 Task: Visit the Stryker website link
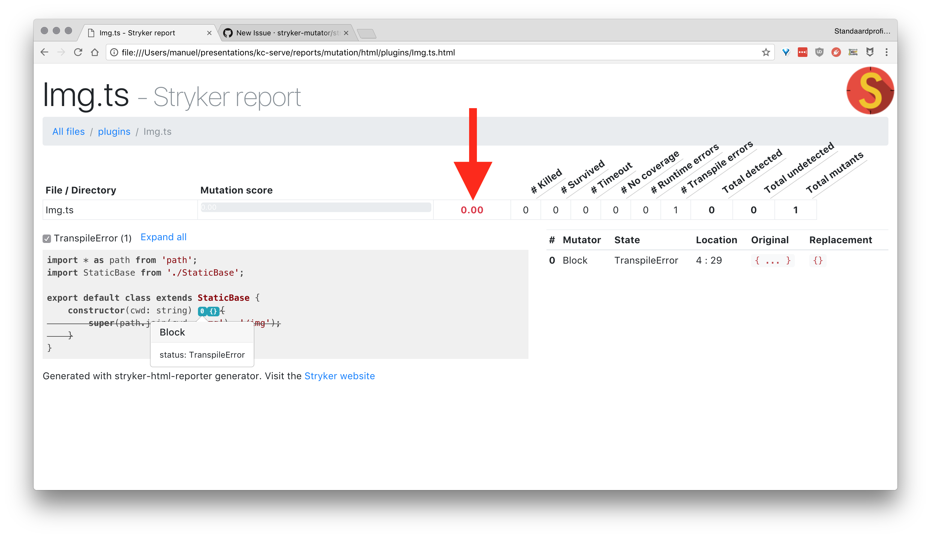(340, 376)
